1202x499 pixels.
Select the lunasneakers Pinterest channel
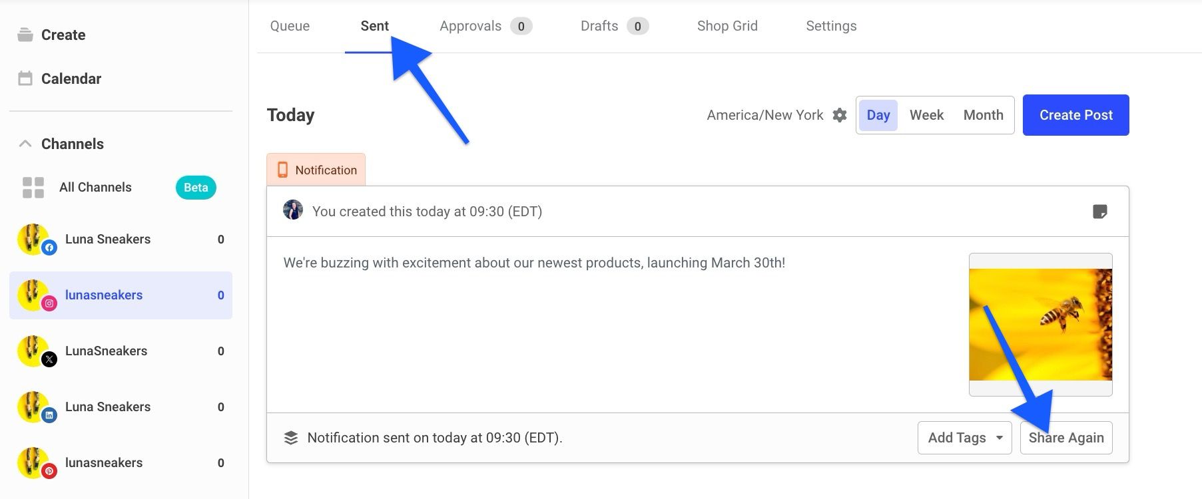pos(103,462)
